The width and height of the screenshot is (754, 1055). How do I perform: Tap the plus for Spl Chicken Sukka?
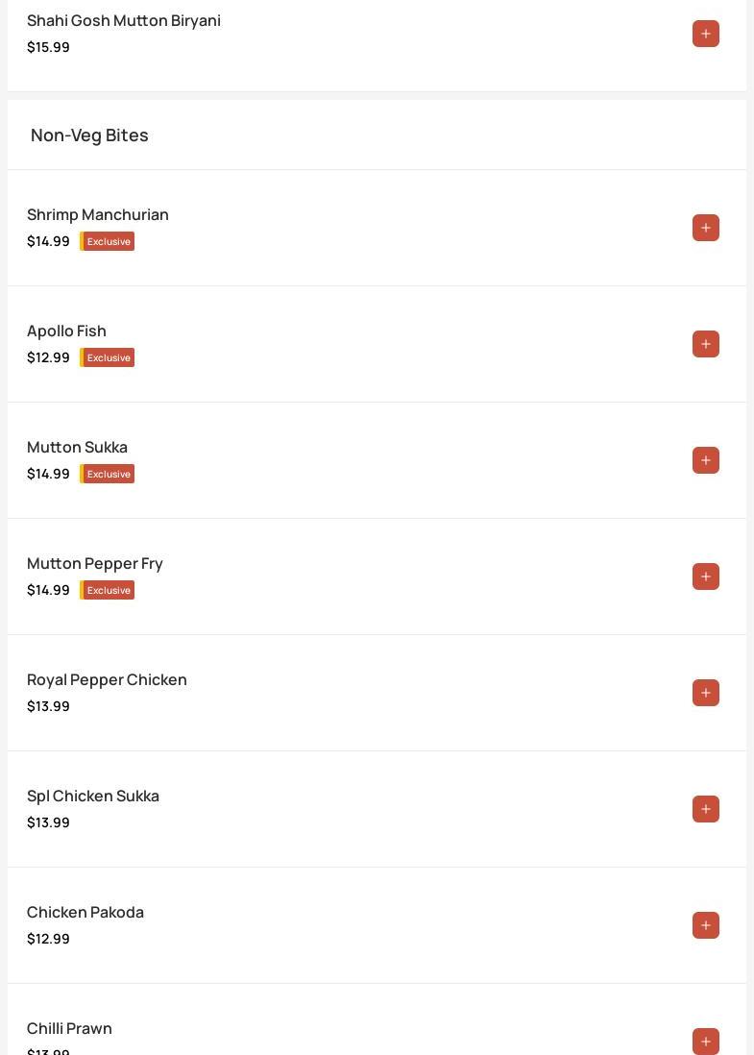705,809
